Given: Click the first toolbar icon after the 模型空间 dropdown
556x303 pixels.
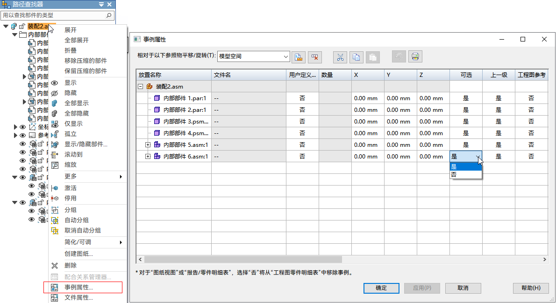Looking at the screenshot, I should [x=299, y=56].
